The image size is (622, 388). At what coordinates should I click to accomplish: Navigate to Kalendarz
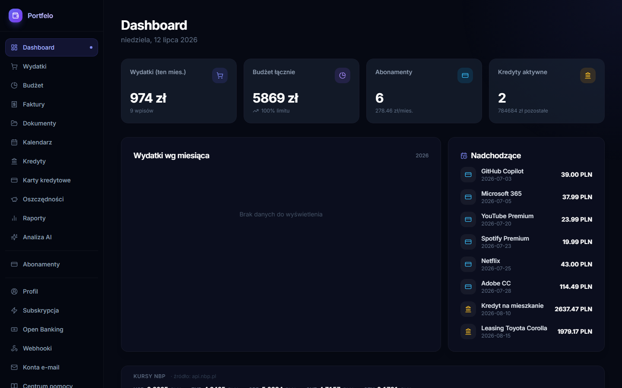tap(51, 142)
